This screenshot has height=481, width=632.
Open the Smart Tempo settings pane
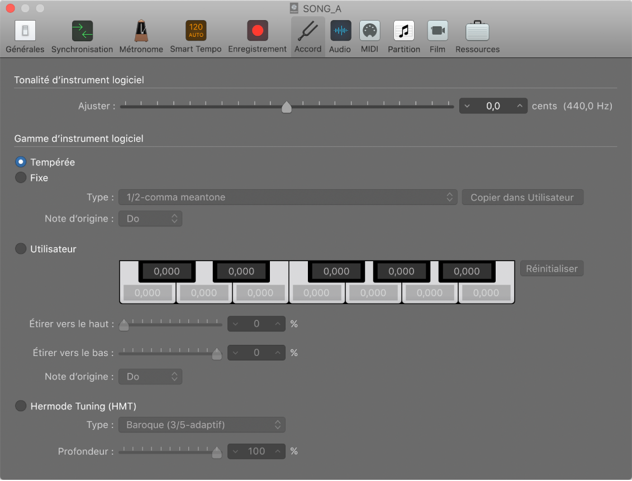[196, 37]
